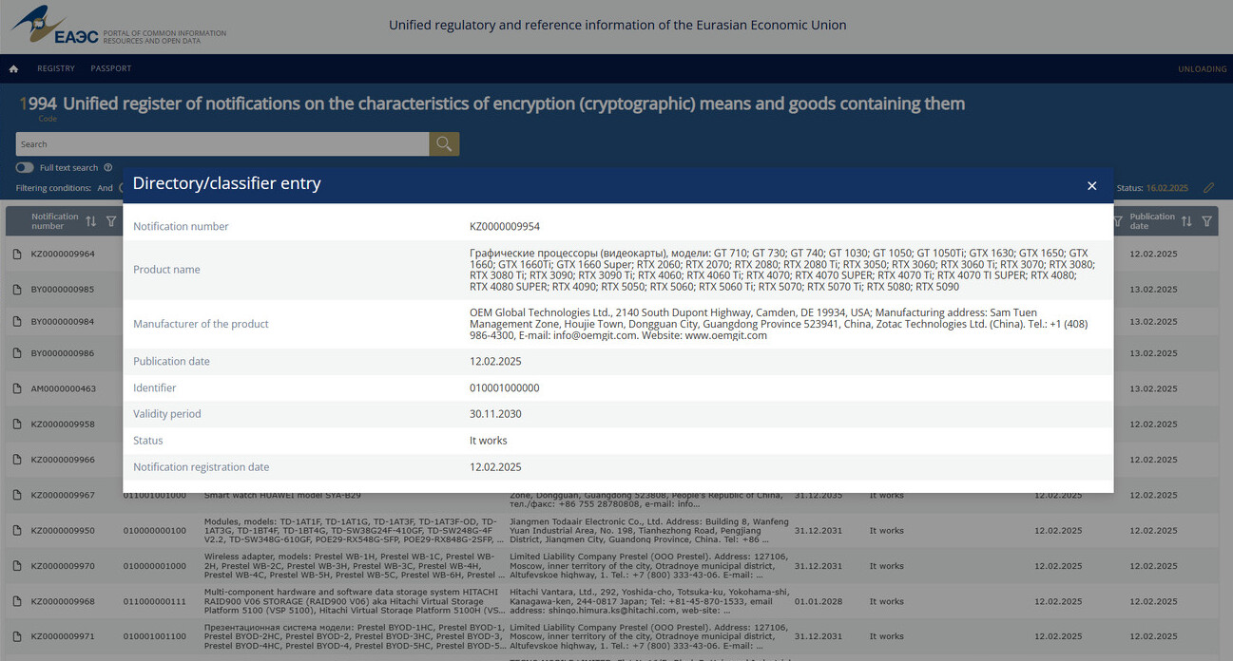1233x661 pixels.
Task: Click the Notification number column header
Action: [x=54, y=221]
